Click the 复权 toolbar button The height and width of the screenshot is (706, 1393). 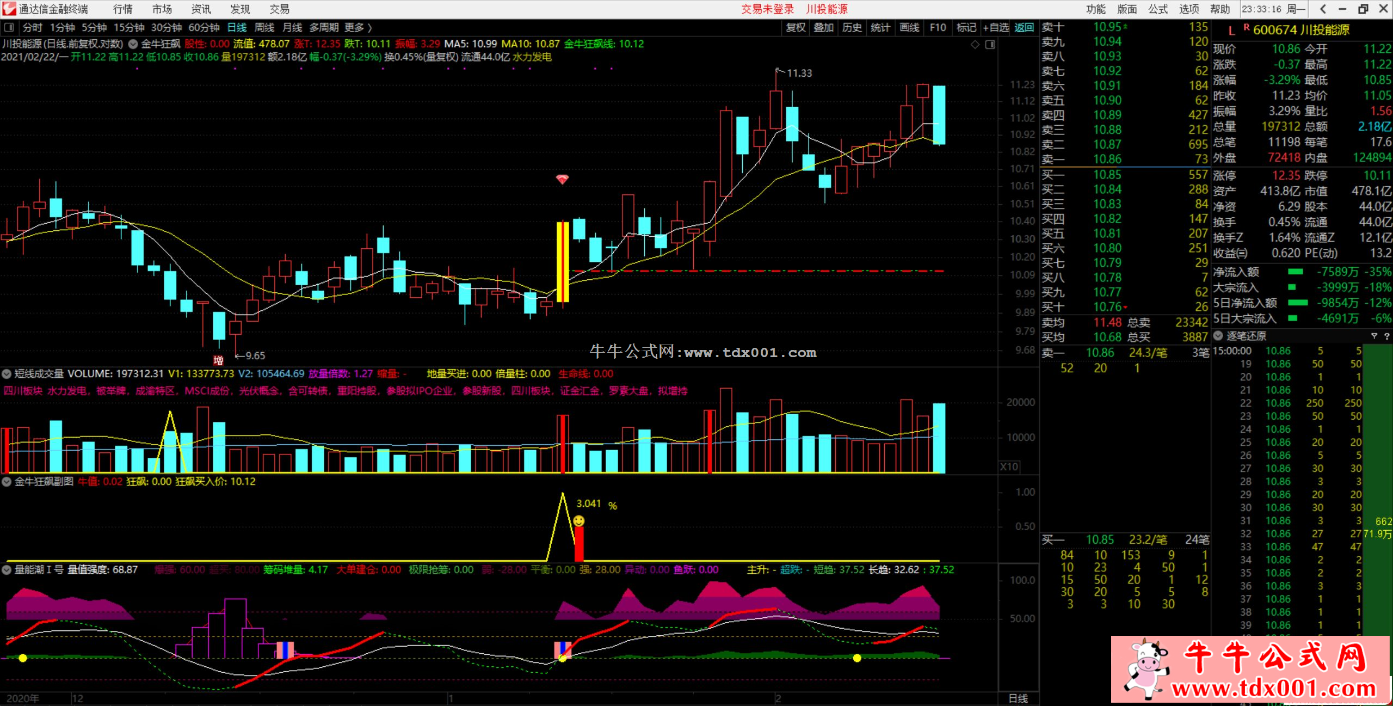point(796,27)
